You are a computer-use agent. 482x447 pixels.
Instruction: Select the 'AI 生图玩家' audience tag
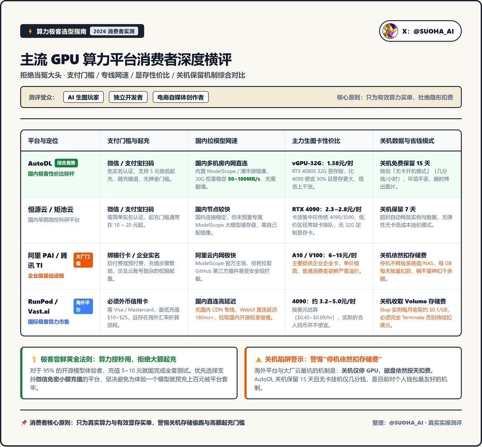84,97
